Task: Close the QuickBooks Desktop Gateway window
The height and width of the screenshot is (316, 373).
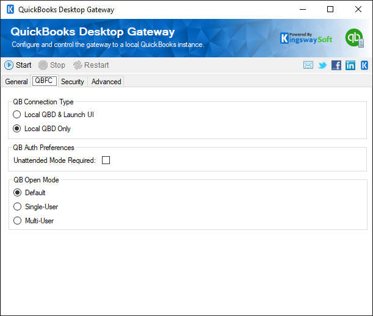Action: pos(358,10)
